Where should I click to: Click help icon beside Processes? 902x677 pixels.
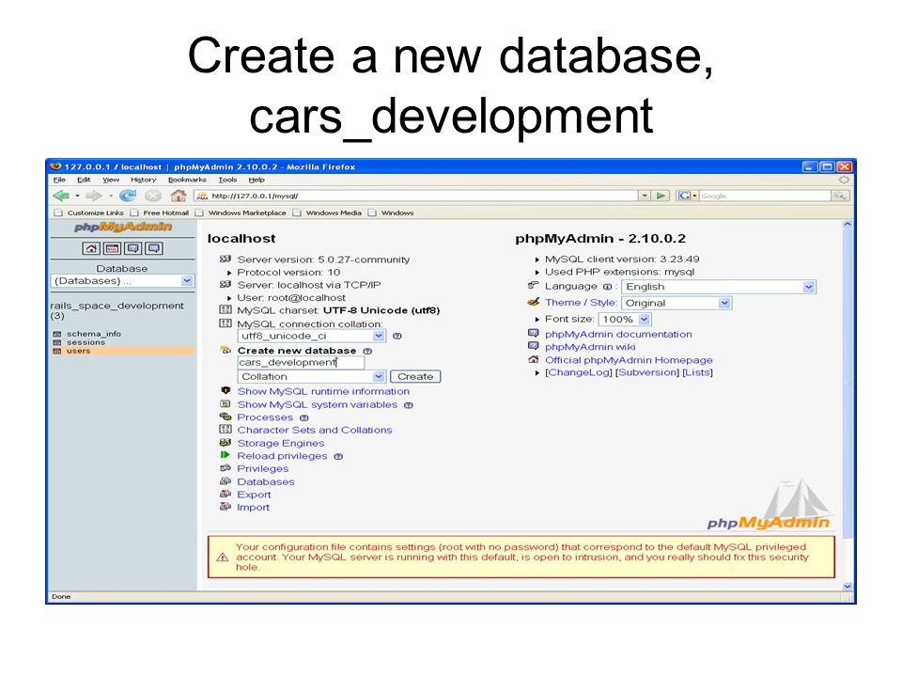304,417
